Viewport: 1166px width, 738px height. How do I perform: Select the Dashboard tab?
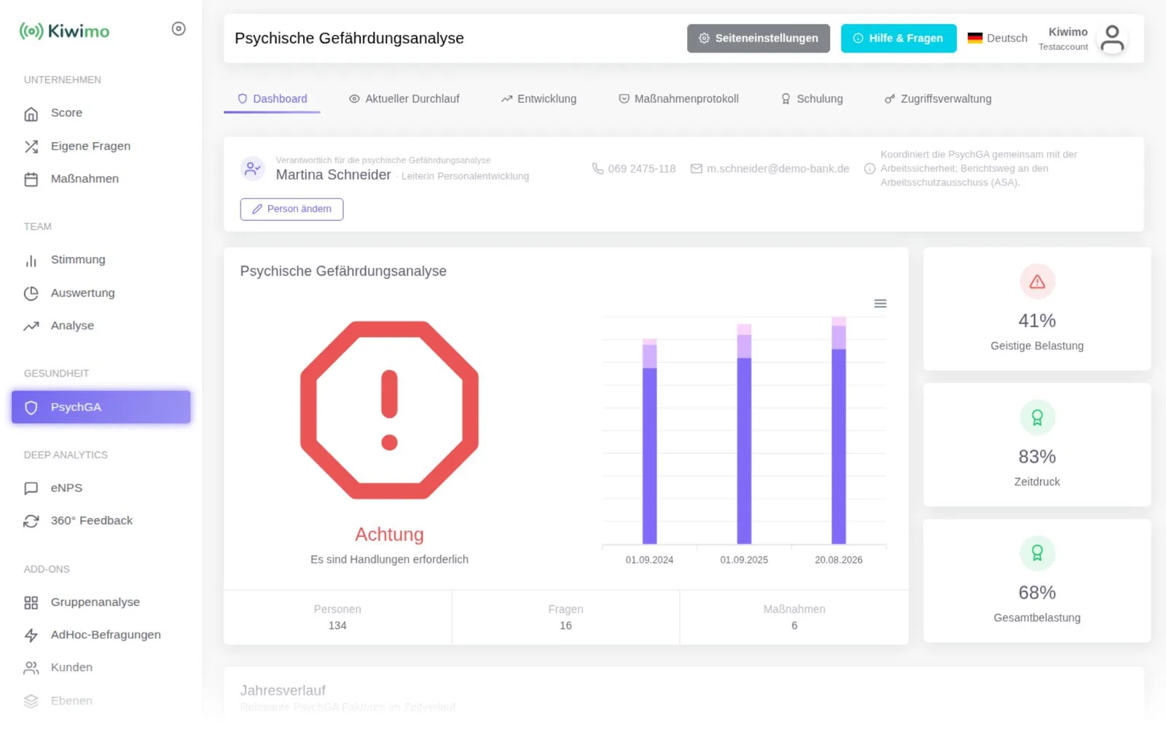[x=272, y=99]
